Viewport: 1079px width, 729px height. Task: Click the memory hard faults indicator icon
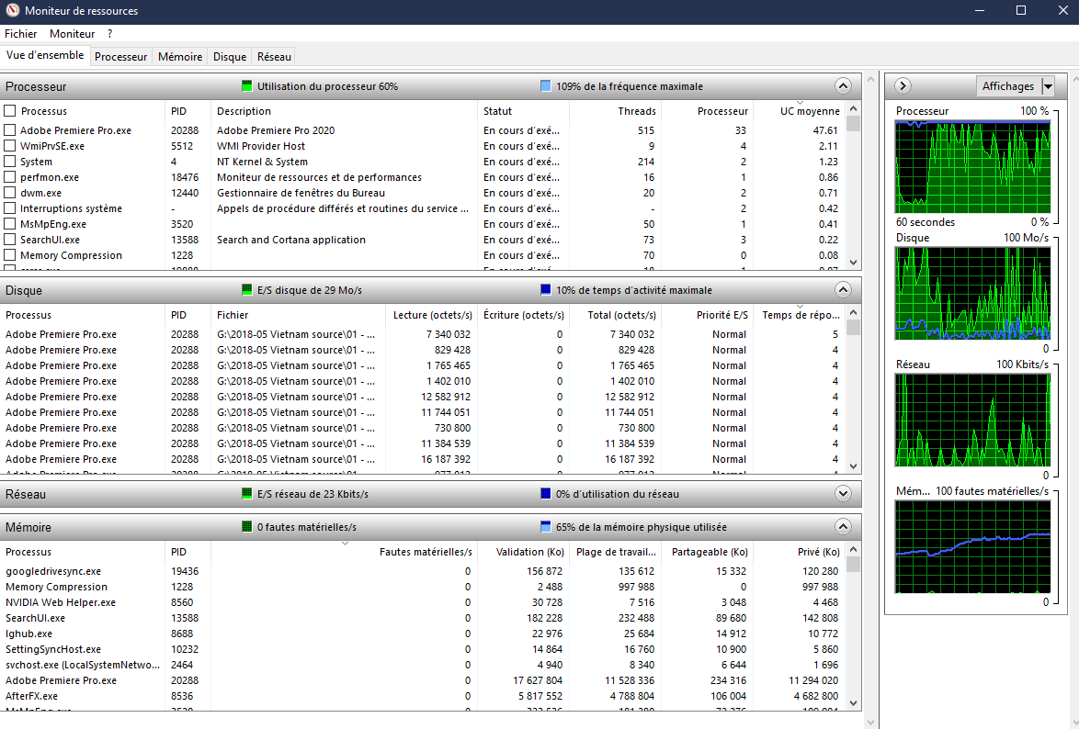246,528
